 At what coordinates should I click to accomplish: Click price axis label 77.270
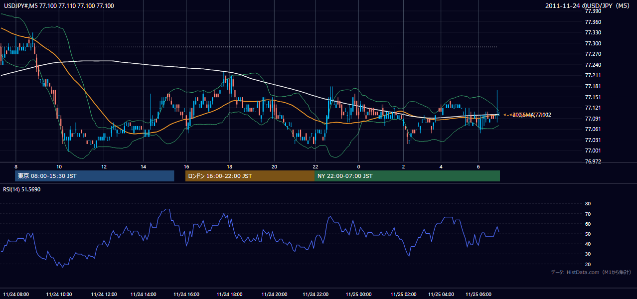tap(593, 54)
